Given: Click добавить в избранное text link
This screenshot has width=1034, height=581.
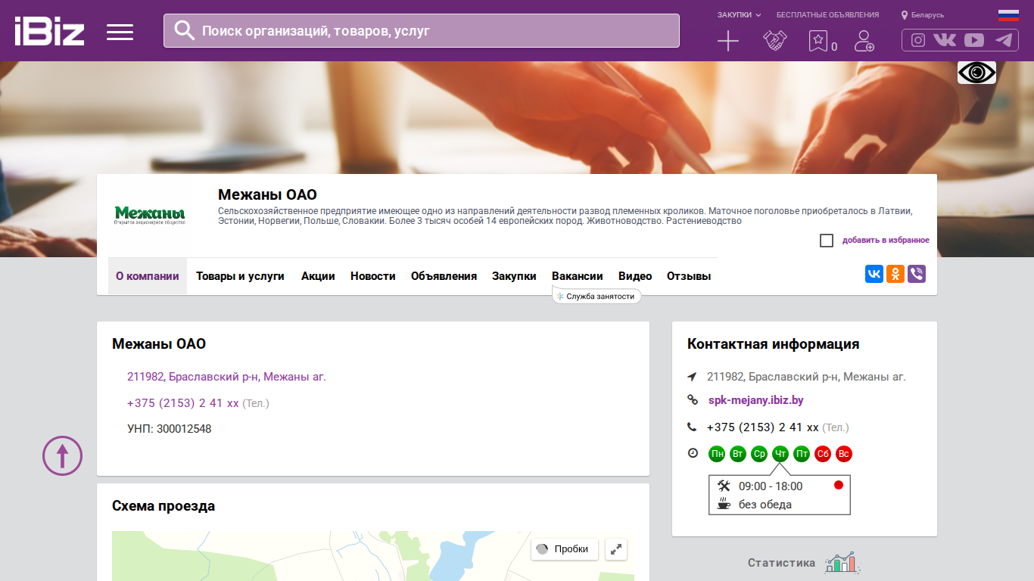Looking at the screenshot, I should coord(886,241).
